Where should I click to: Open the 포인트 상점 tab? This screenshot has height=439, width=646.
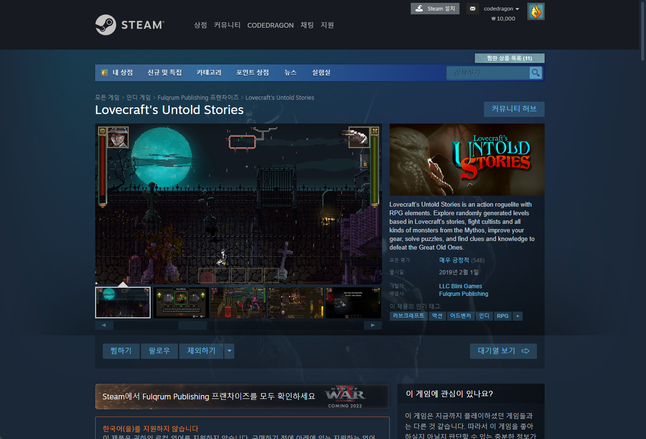[x=252, y=73]
